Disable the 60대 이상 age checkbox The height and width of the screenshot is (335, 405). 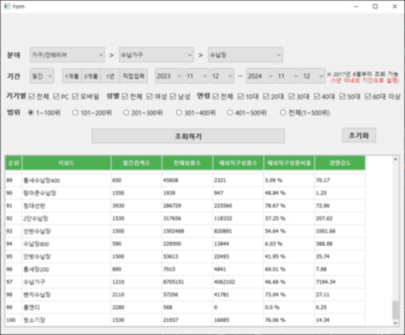tap(368, 97)
